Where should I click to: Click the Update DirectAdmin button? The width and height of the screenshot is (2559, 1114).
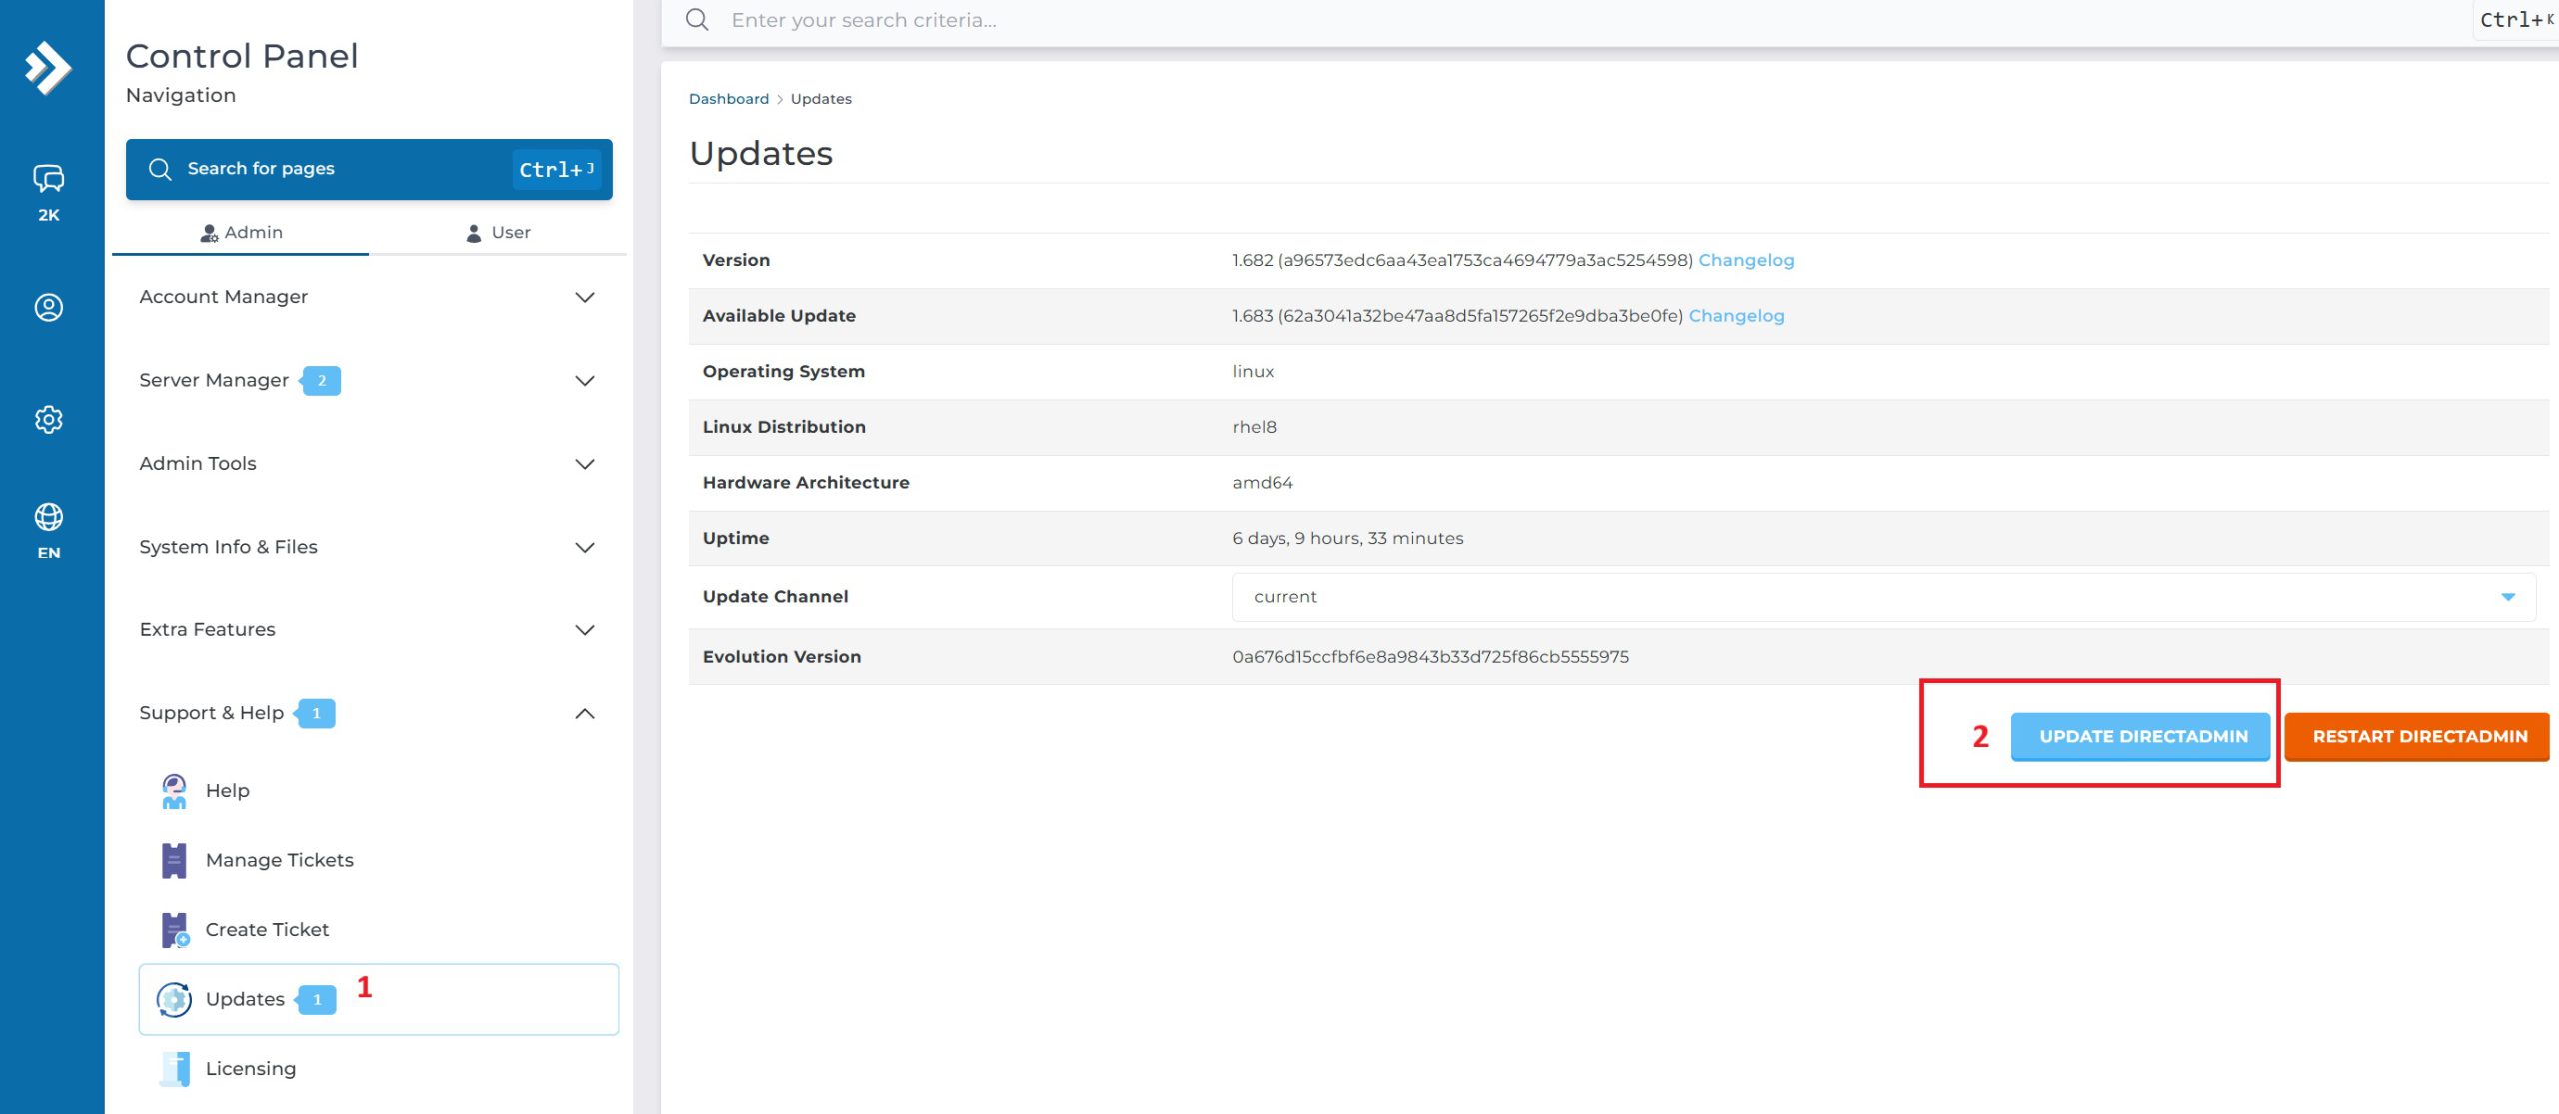point(2140,737)
